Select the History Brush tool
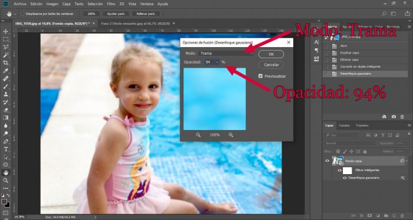 (5, 102)
